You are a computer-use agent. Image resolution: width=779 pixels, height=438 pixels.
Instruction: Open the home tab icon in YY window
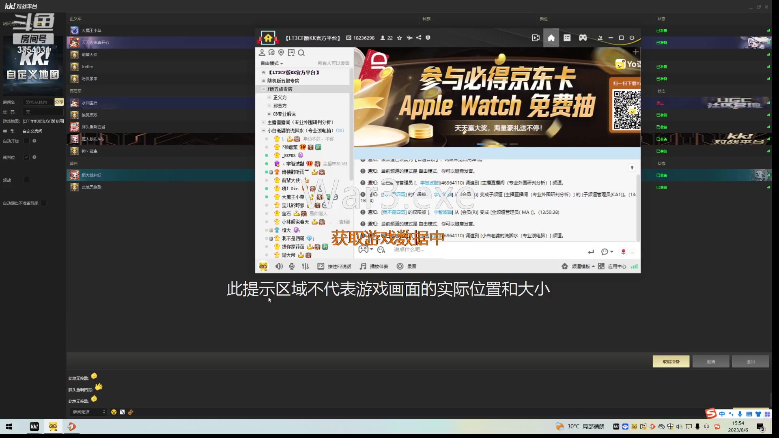point(551,38)
